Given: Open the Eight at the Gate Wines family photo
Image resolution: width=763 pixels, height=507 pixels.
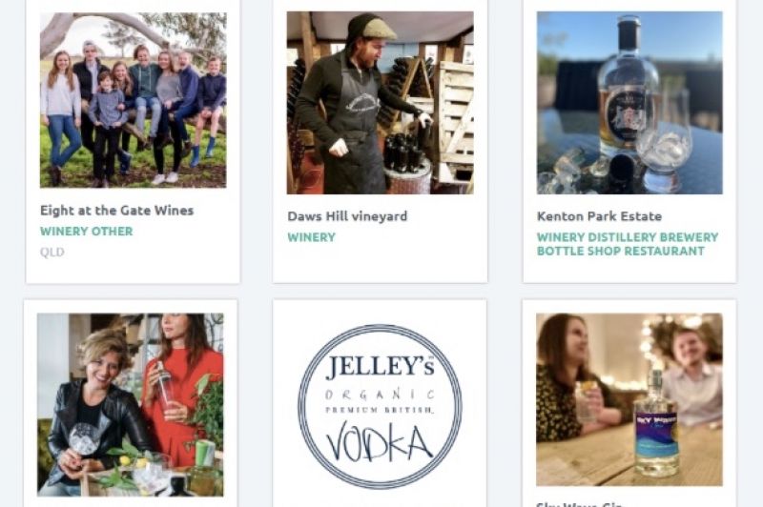Looking at the screenshot, I should pos(133,100).
